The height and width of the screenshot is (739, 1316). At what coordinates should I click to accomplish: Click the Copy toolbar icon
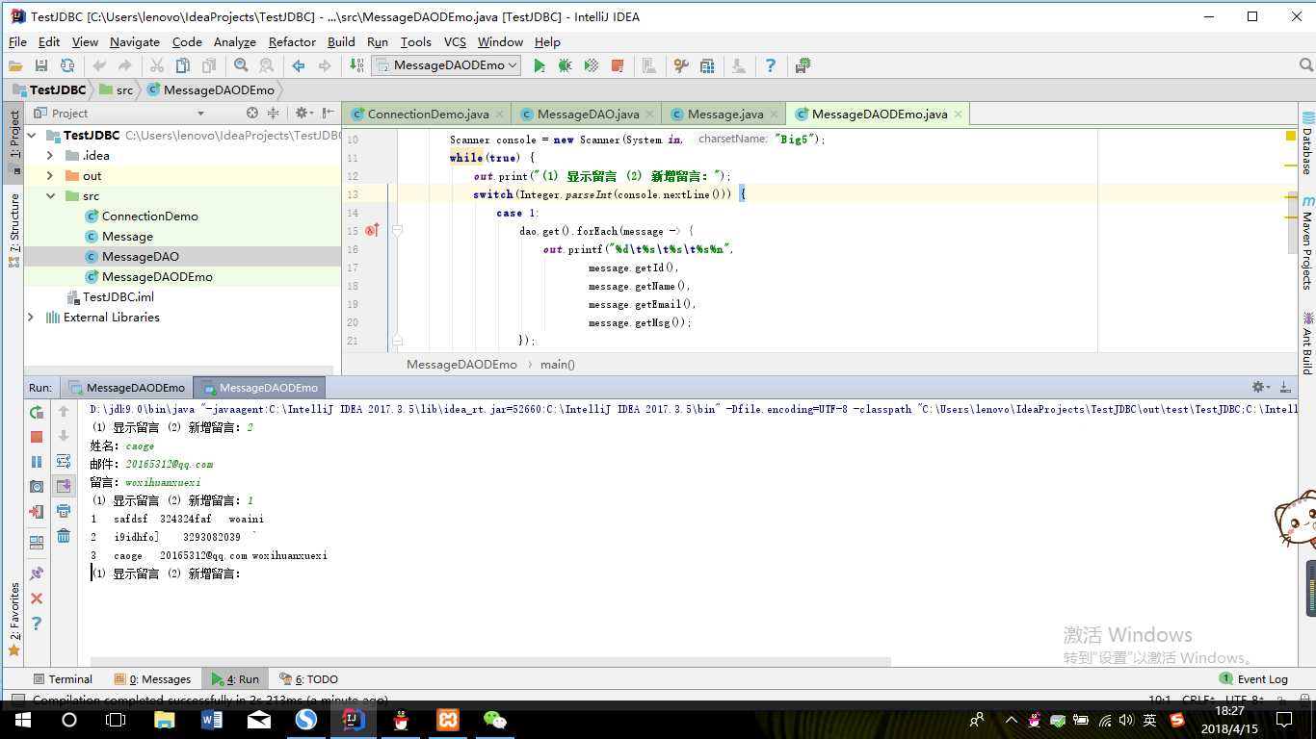tap(183, 65)
